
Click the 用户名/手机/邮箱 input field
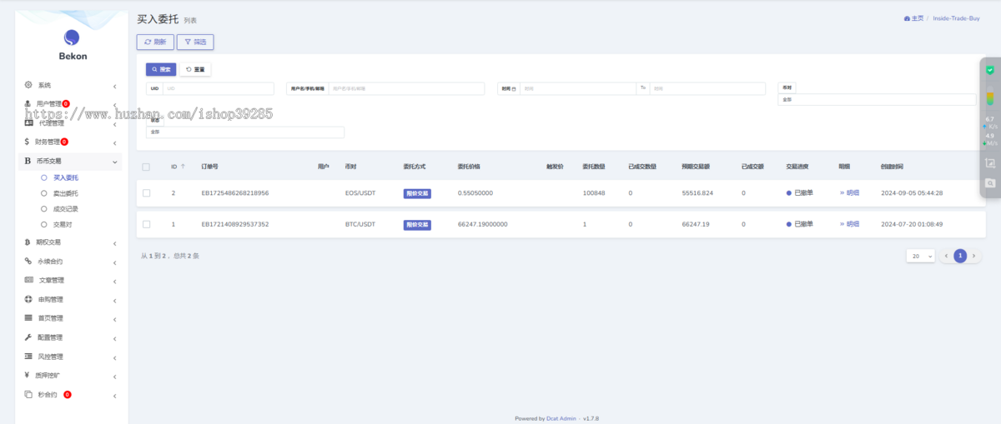(406, 88)
